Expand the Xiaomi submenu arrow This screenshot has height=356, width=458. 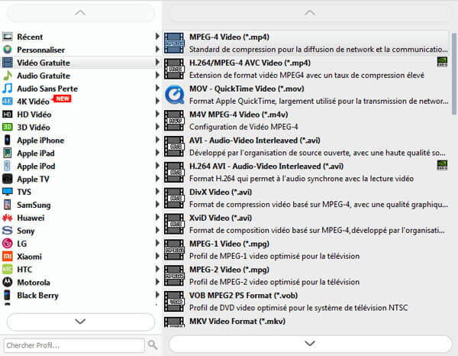coord(157,256)
